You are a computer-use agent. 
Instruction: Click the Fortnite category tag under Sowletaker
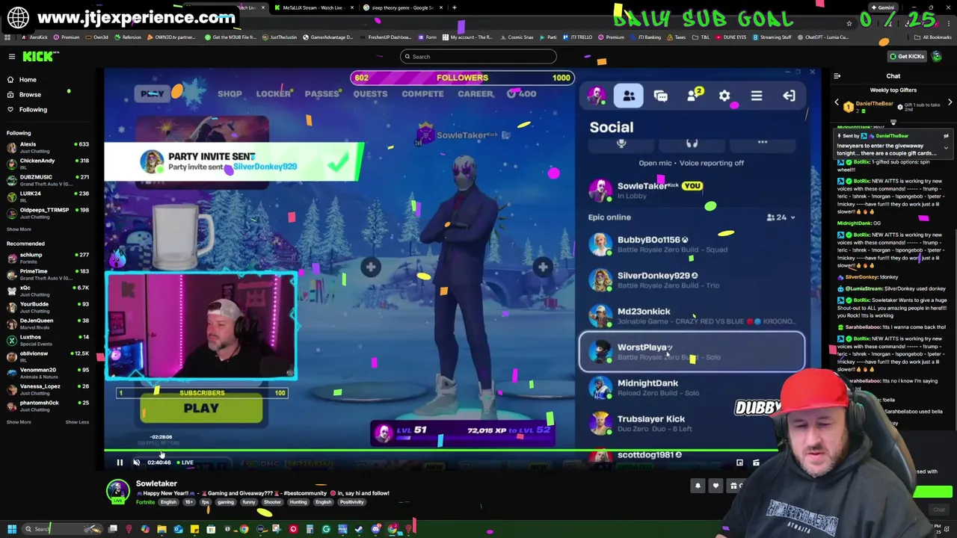click(145, 502)
